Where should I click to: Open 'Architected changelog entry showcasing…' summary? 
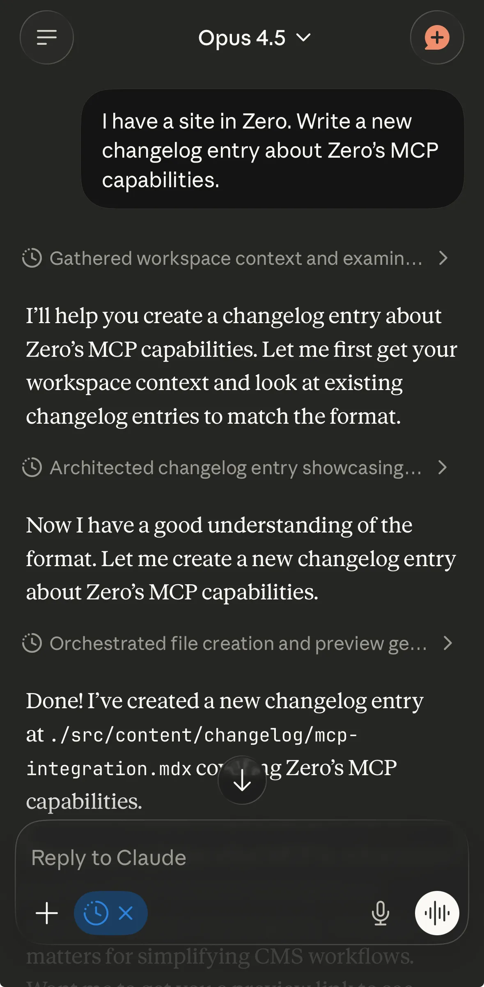(x=236, y=468)
